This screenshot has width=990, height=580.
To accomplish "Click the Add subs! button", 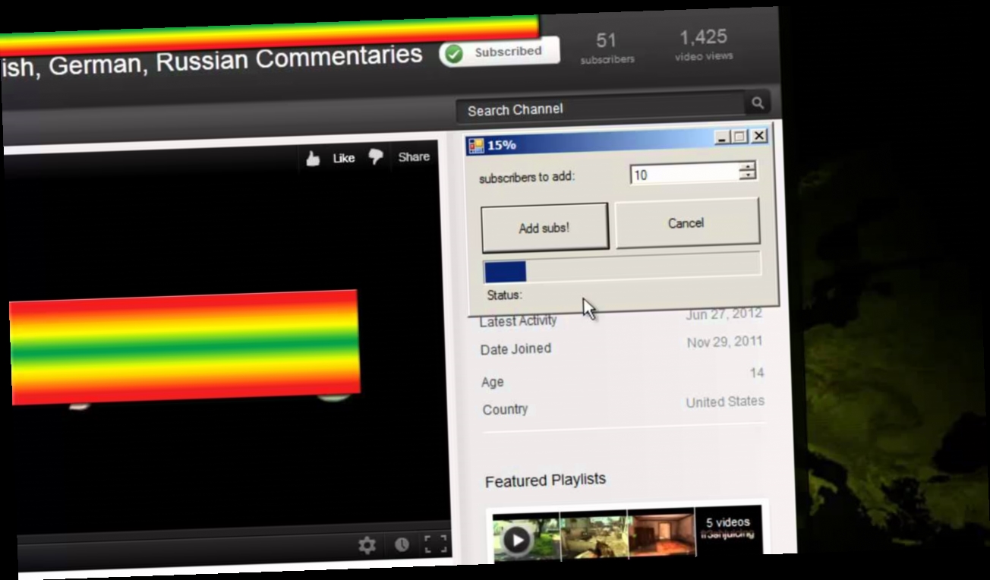I will pyautogui.click(x=544, y=227).
